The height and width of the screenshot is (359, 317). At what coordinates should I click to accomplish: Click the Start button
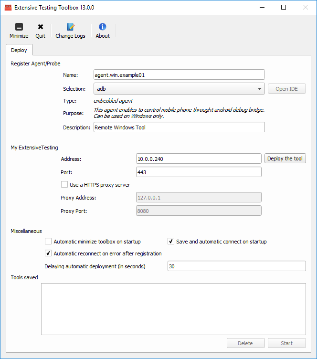click(287, 343)
